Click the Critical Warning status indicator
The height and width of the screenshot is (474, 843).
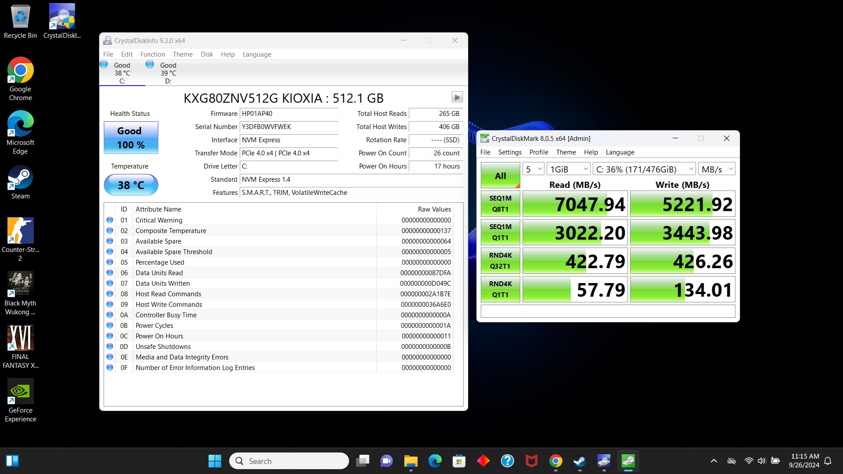pyautogui.click(x=110, y=220)
